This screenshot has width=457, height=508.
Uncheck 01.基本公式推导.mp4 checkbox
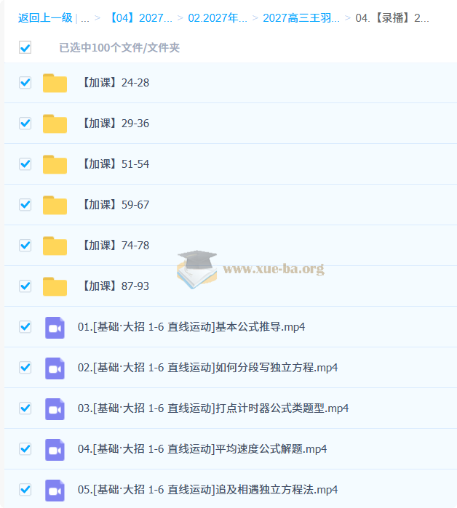coord(25,327)
